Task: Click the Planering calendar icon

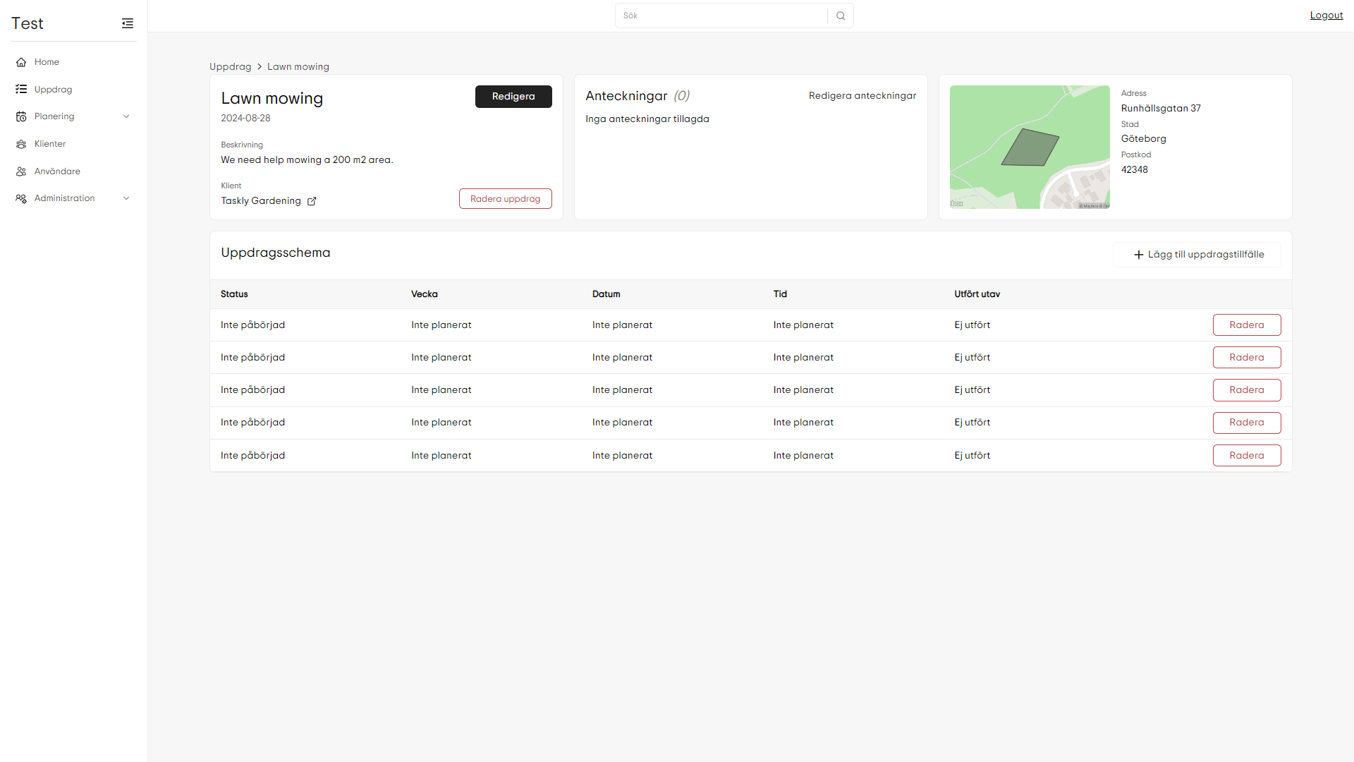Action: (21, 116)
